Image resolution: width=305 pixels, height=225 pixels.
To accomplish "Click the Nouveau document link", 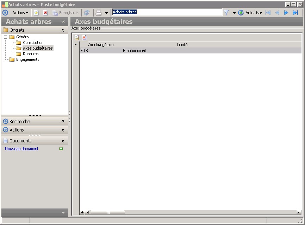I will (x=21, y=149).
